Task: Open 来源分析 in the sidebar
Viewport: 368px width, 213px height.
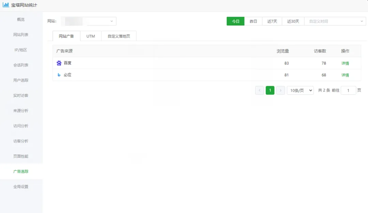Action: coord(21,111)
